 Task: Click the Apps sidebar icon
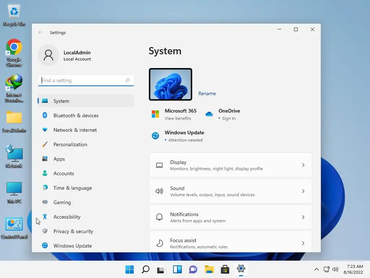45,159
